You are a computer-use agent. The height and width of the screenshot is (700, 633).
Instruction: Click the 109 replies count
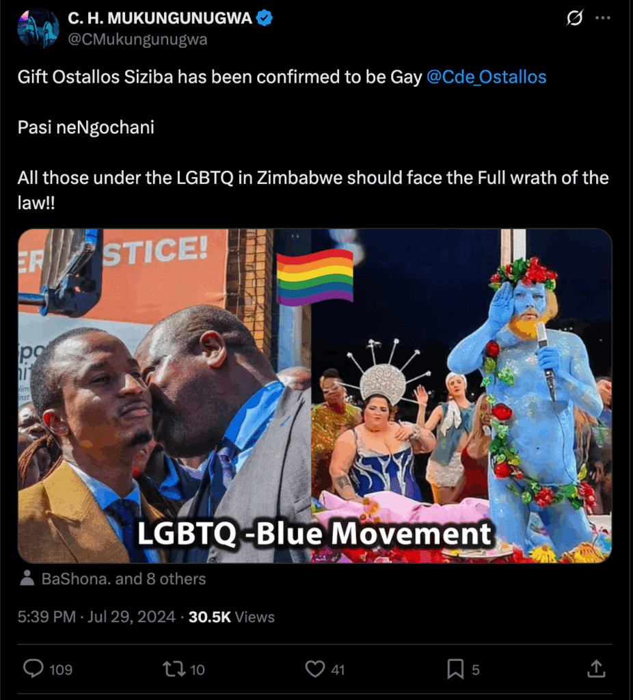click(61, 670)
